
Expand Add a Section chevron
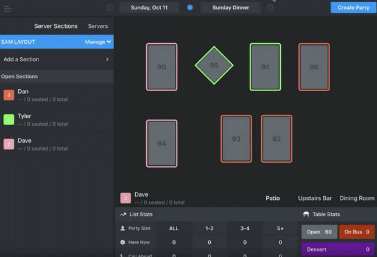pos(107,59)
